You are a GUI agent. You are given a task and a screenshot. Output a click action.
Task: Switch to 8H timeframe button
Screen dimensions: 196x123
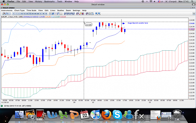[38, 14]
